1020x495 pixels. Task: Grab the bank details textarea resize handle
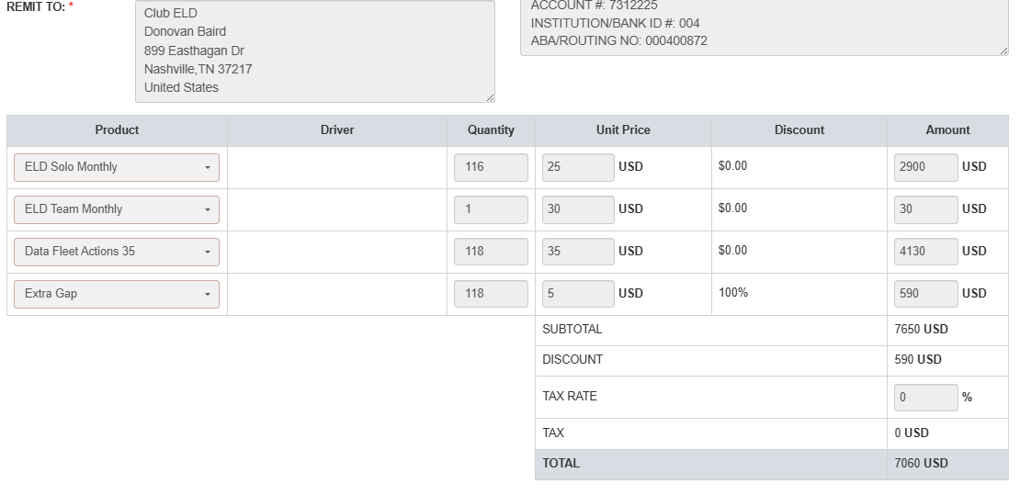(x=1003, y=51)
